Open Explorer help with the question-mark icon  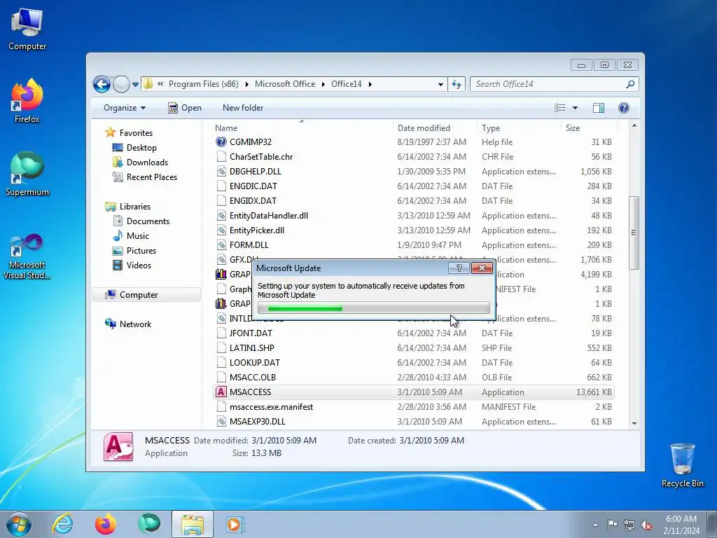(624, 108)
